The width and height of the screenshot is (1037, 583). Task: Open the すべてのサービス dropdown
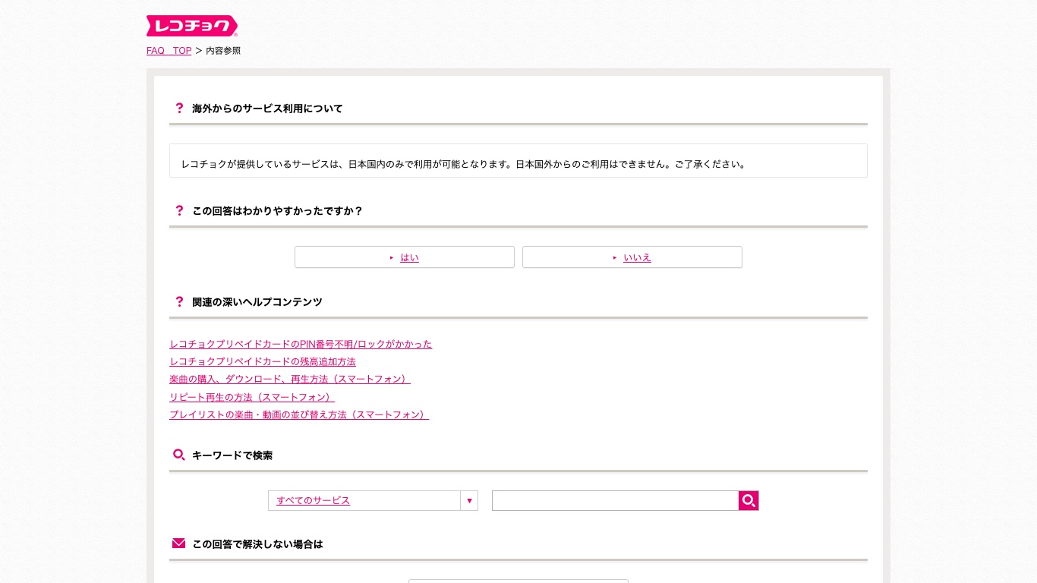[x=373, y=501]
